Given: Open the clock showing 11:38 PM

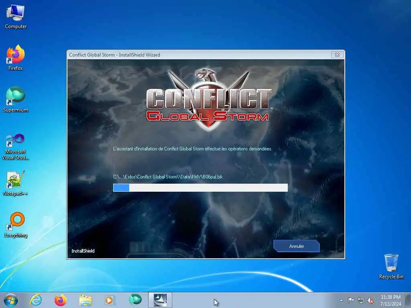Looking at the screenshot, I should [391, 300].
